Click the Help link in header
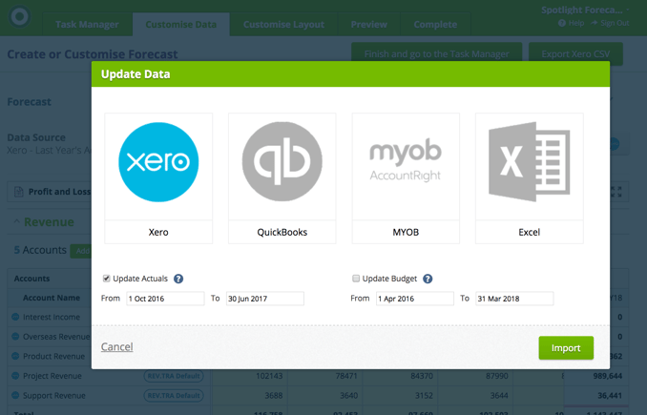The image size is (647, 415). click(576, 23)
